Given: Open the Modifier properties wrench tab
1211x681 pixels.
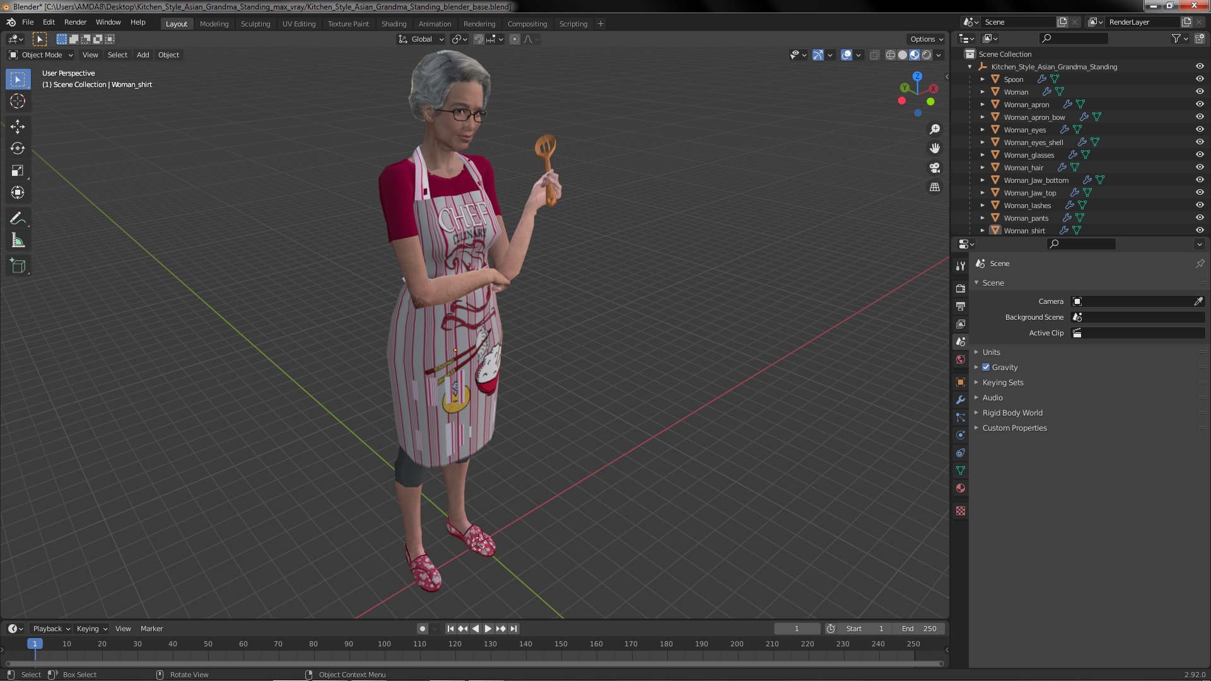Looking at the screenshot, I should (x=961, y=400).
